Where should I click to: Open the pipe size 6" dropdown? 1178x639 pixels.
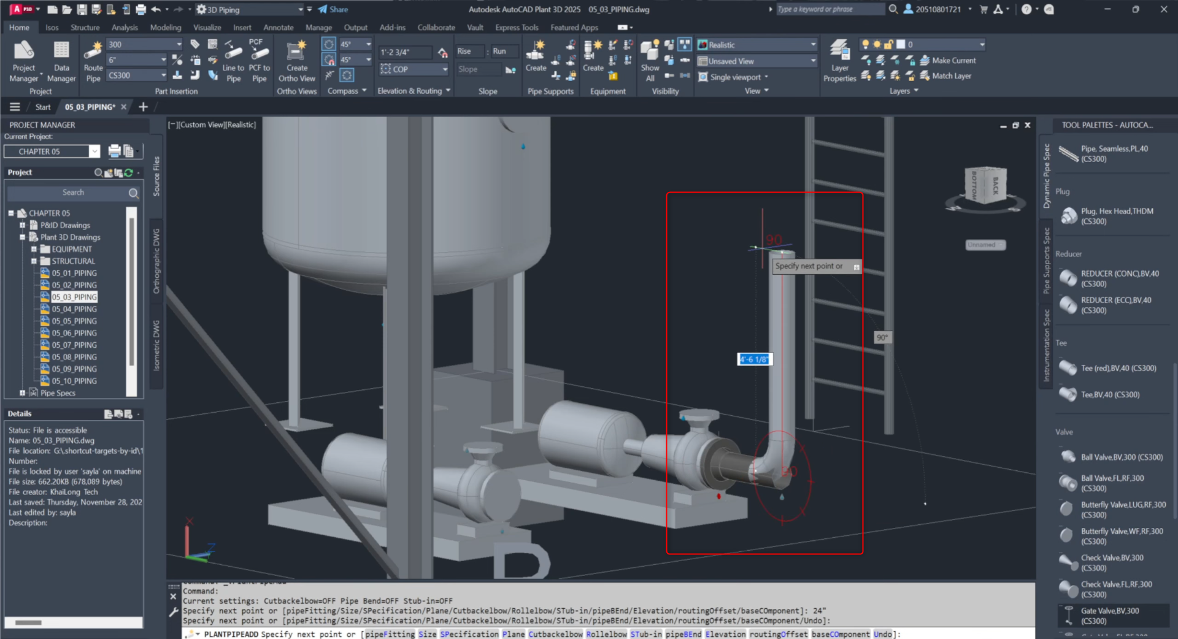tap(163, 60)
